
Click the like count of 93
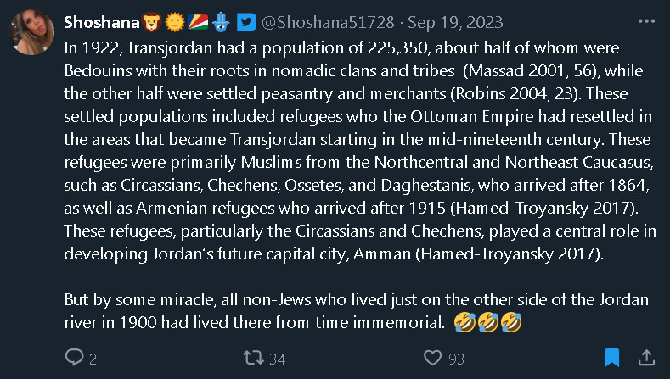click(x=456, y=359)
